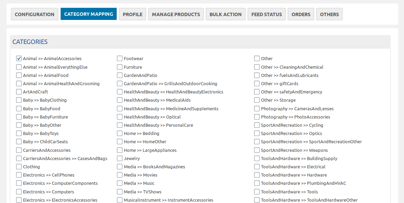Check Electronics >> CellPhones category
This screenshot has height=203, width=404.
click(19, 175)
